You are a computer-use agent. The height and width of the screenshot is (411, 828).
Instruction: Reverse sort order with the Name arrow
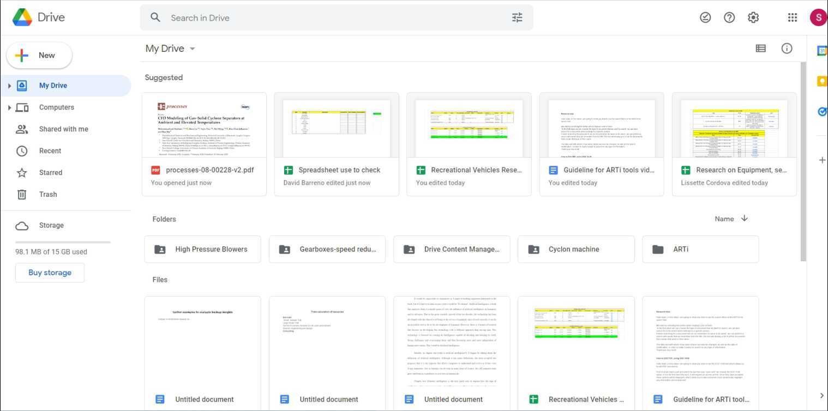coord(745,218)
